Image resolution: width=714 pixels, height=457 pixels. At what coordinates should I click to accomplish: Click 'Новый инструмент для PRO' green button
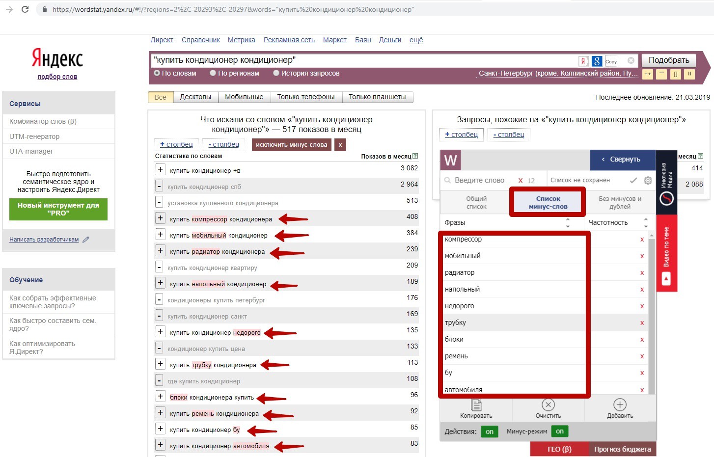pos(58,209)
